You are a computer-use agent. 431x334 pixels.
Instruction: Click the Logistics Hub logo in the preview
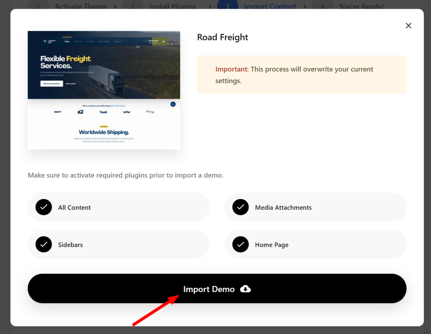click(49, 41)
